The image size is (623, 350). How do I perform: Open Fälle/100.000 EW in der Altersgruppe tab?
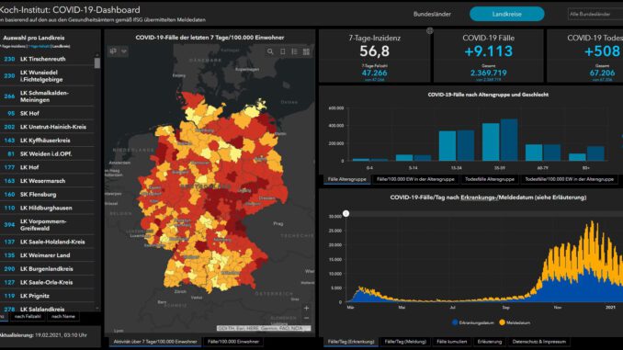coord(415,179)
